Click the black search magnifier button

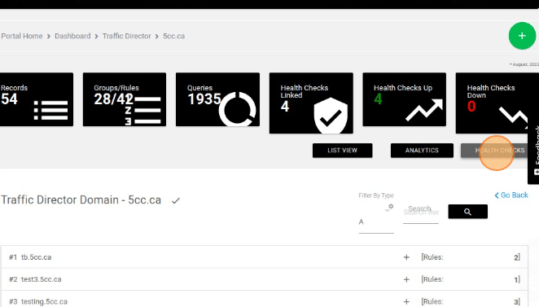pyautogui.click(x=468, y=212)
